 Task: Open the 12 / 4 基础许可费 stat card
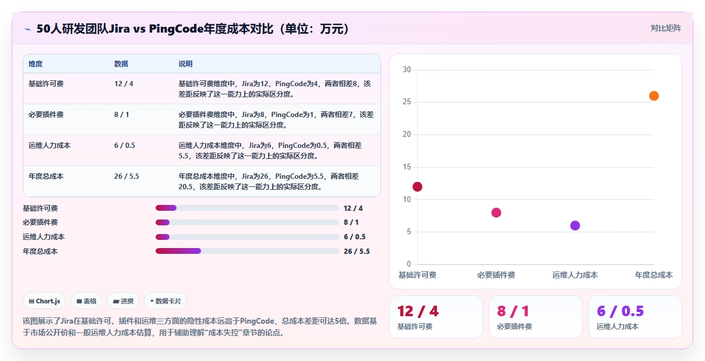click(436, 317)
